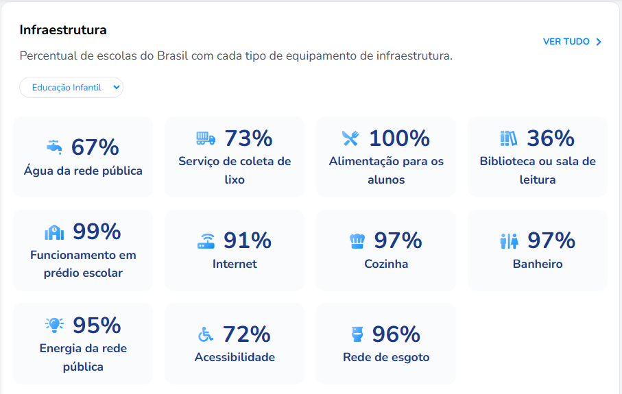This screenshot has width=622, height=394.
Task: Click the chevron next to VER TUDO
Action: (x=599, y=42)
